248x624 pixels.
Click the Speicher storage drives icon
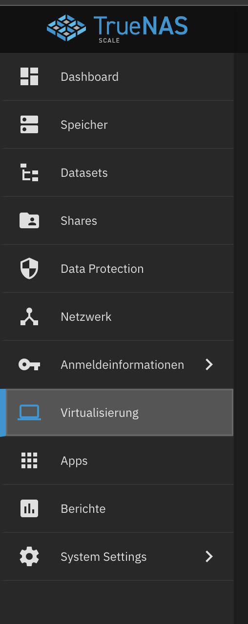tap(29, 125)
